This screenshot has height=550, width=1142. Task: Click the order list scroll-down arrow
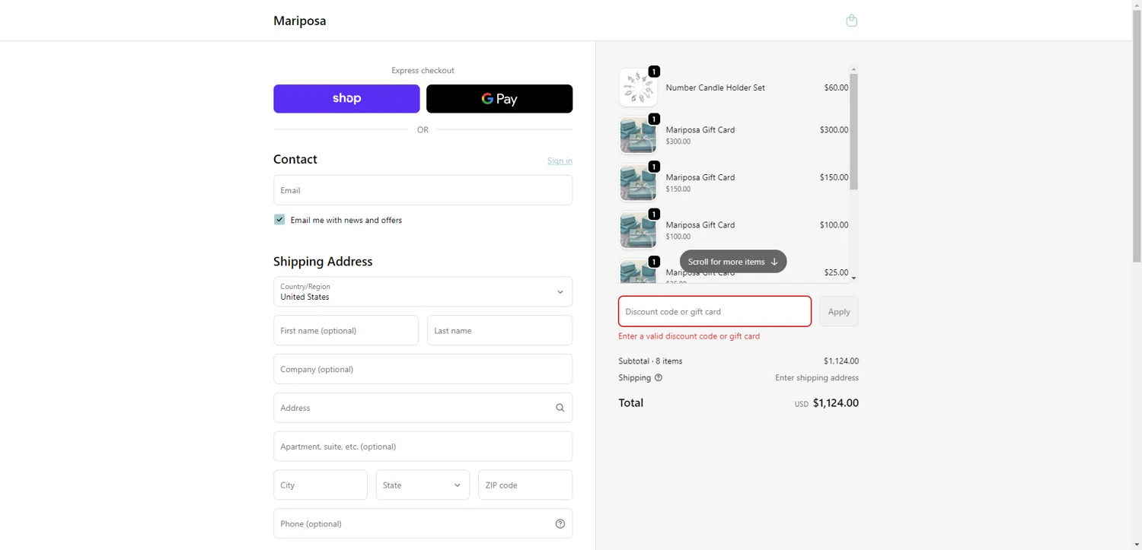click(853, 278)
